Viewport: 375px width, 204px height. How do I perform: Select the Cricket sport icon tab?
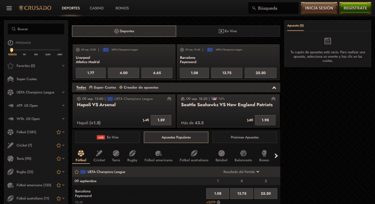tap(99, 156)
